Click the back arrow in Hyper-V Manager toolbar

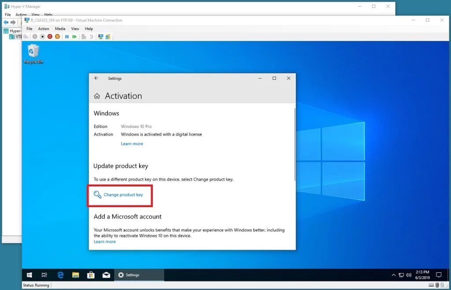6,22
